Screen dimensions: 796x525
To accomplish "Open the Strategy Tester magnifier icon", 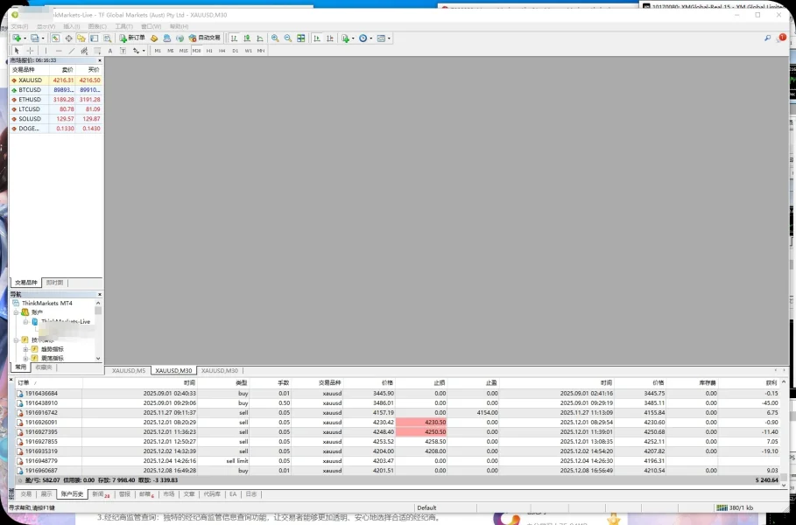I will point(107,38).
